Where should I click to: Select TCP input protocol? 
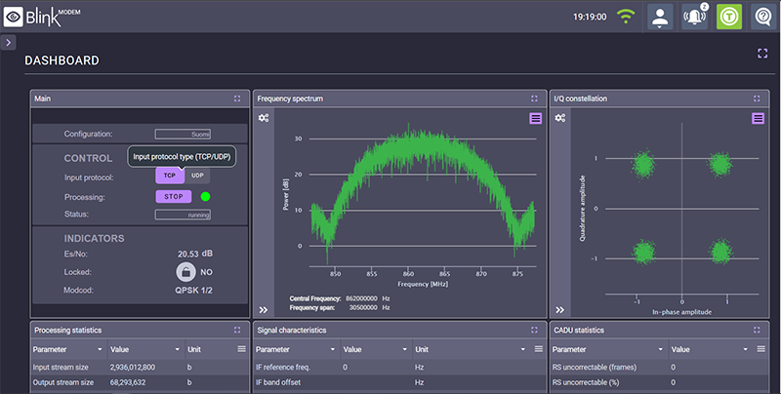169,176
